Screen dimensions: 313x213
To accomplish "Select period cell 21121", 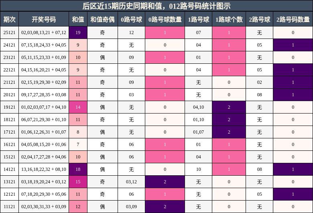I will [9, 82].
